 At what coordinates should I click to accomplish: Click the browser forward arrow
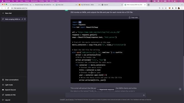5,8
